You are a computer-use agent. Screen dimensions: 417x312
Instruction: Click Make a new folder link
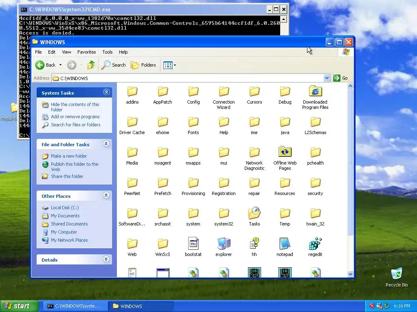point(68,156)
